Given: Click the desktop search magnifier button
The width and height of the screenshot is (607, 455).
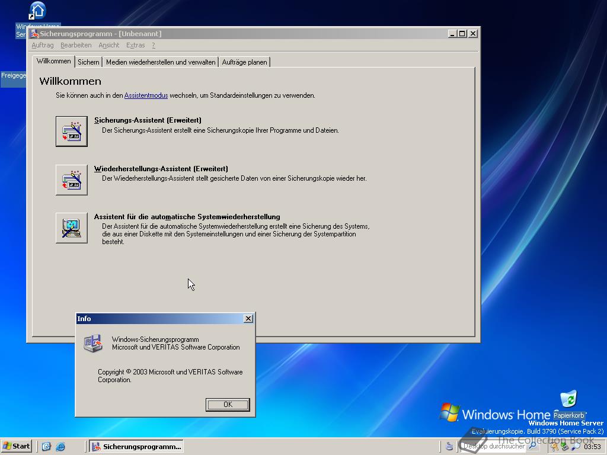Looking at the screenshot, I should pyautogui.click(x=533, y=446).
